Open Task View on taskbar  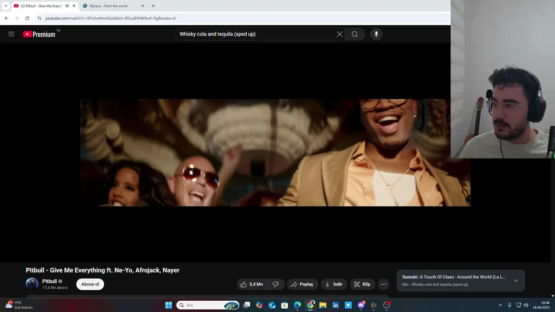pos(247,305)
